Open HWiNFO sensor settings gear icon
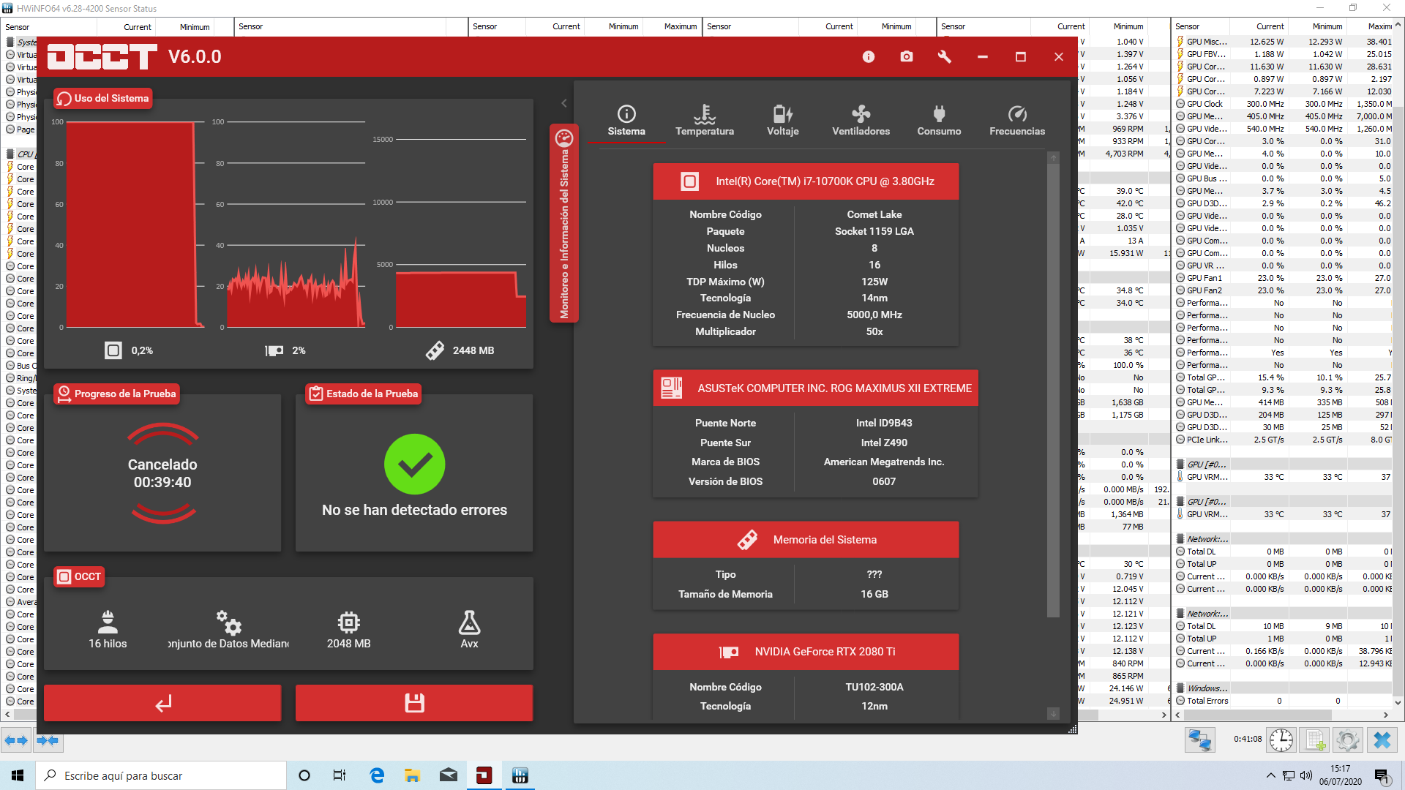 coord(1348,740)
